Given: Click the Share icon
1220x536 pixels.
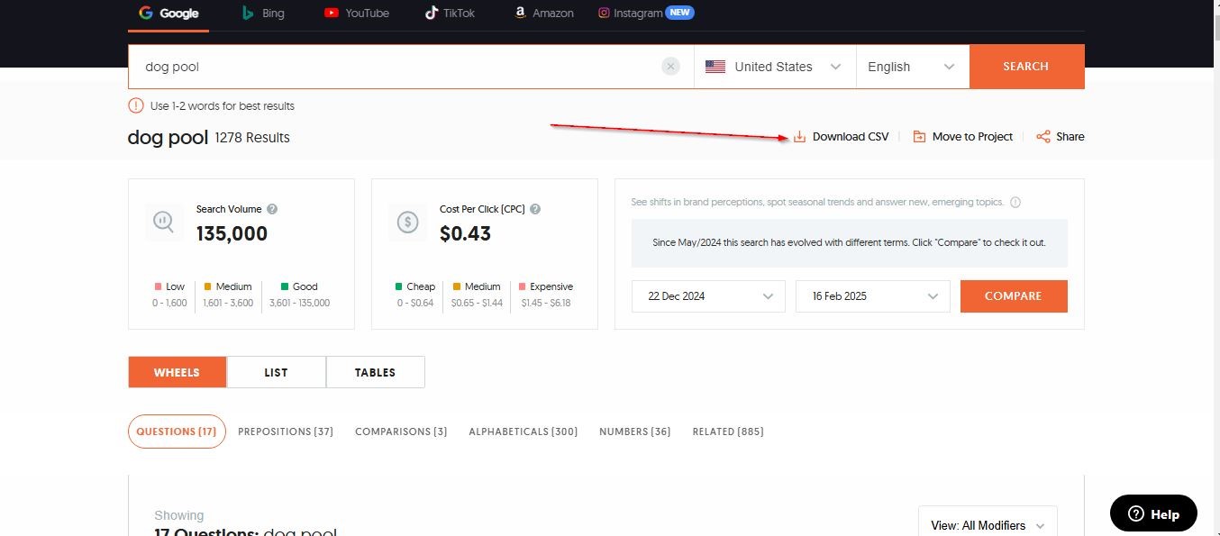Looking at the screenshot, I should [1043, 137].
